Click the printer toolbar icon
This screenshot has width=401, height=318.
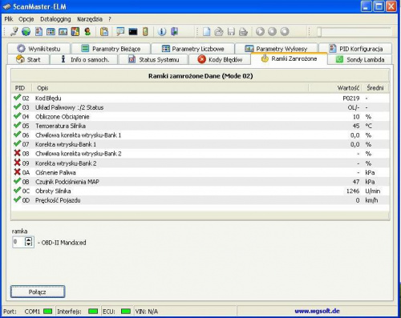(x=243, y=31)
